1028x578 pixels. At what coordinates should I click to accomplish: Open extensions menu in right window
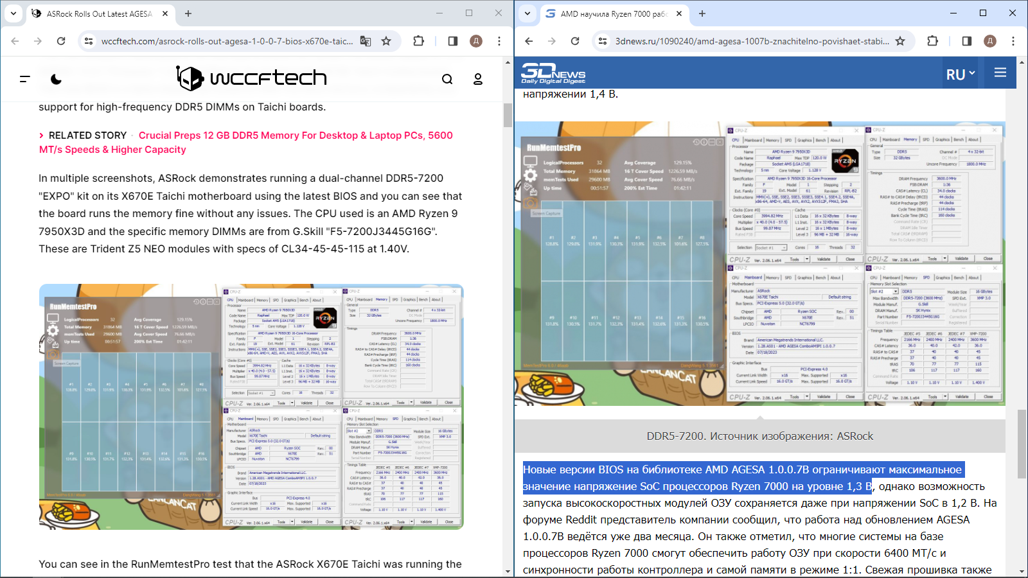coord(933,41)
